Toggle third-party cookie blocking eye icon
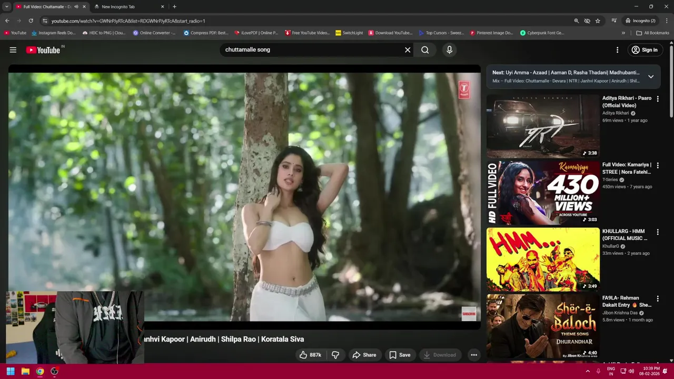The width and height of the screenshot is (674, 379). 587,21
